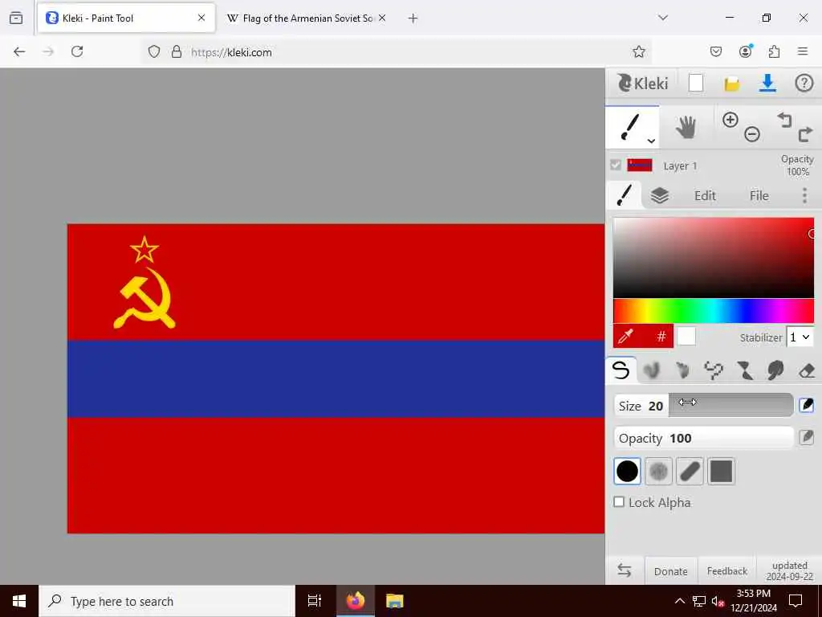Open the three-dot more options menu

click(804, 196)
